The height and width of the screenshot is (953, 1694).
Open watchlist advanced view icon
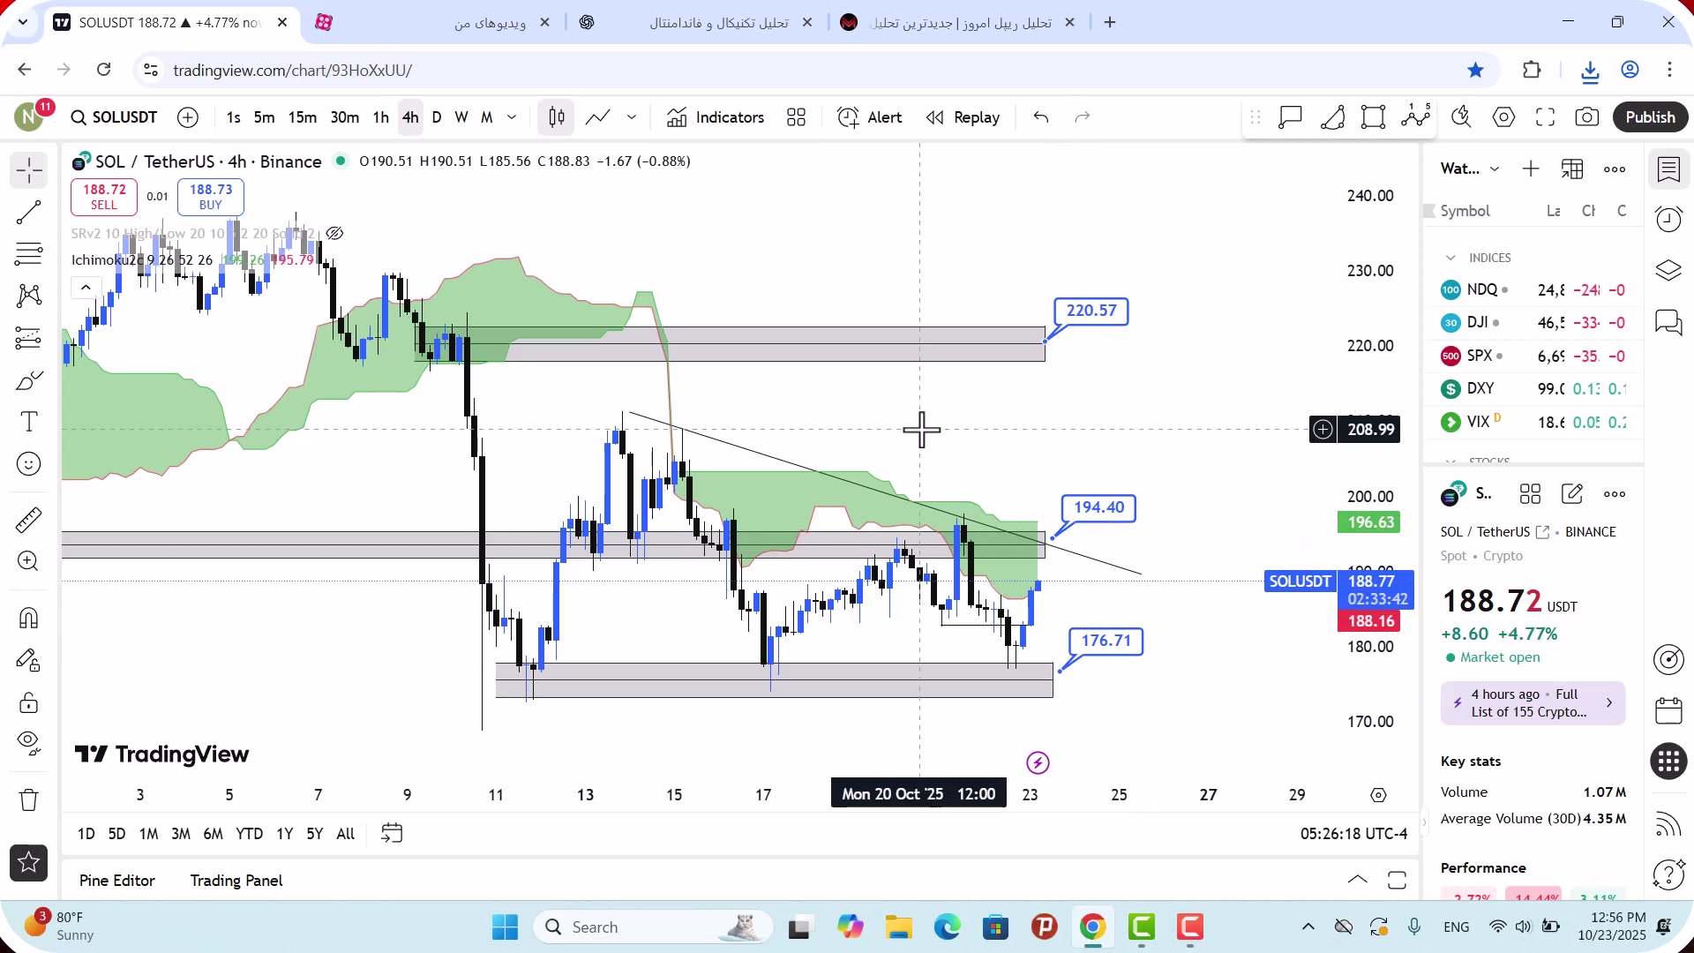[x=1572, y=169]
